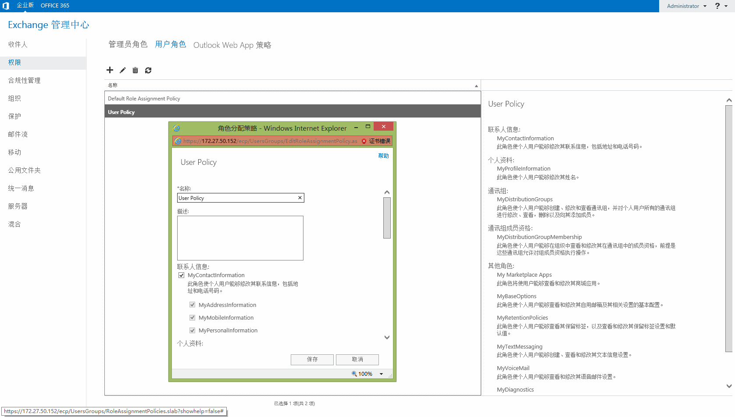Switch to 用户角色 tab
The image size is (735, 417).
(171, 44)
